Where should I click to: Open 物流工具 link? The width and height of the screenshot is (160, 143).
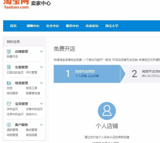pyautogui.click(x=31, y=88)
